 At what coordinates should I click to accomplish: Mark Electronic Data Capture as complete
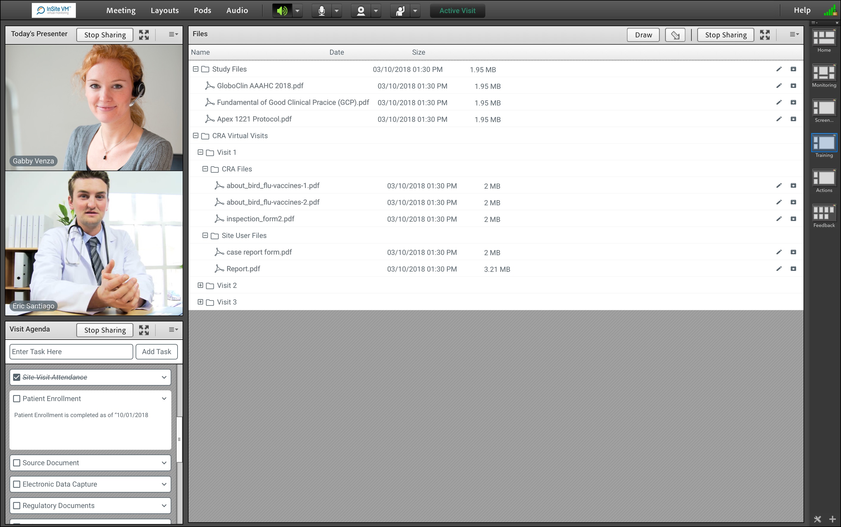(16, 484)
